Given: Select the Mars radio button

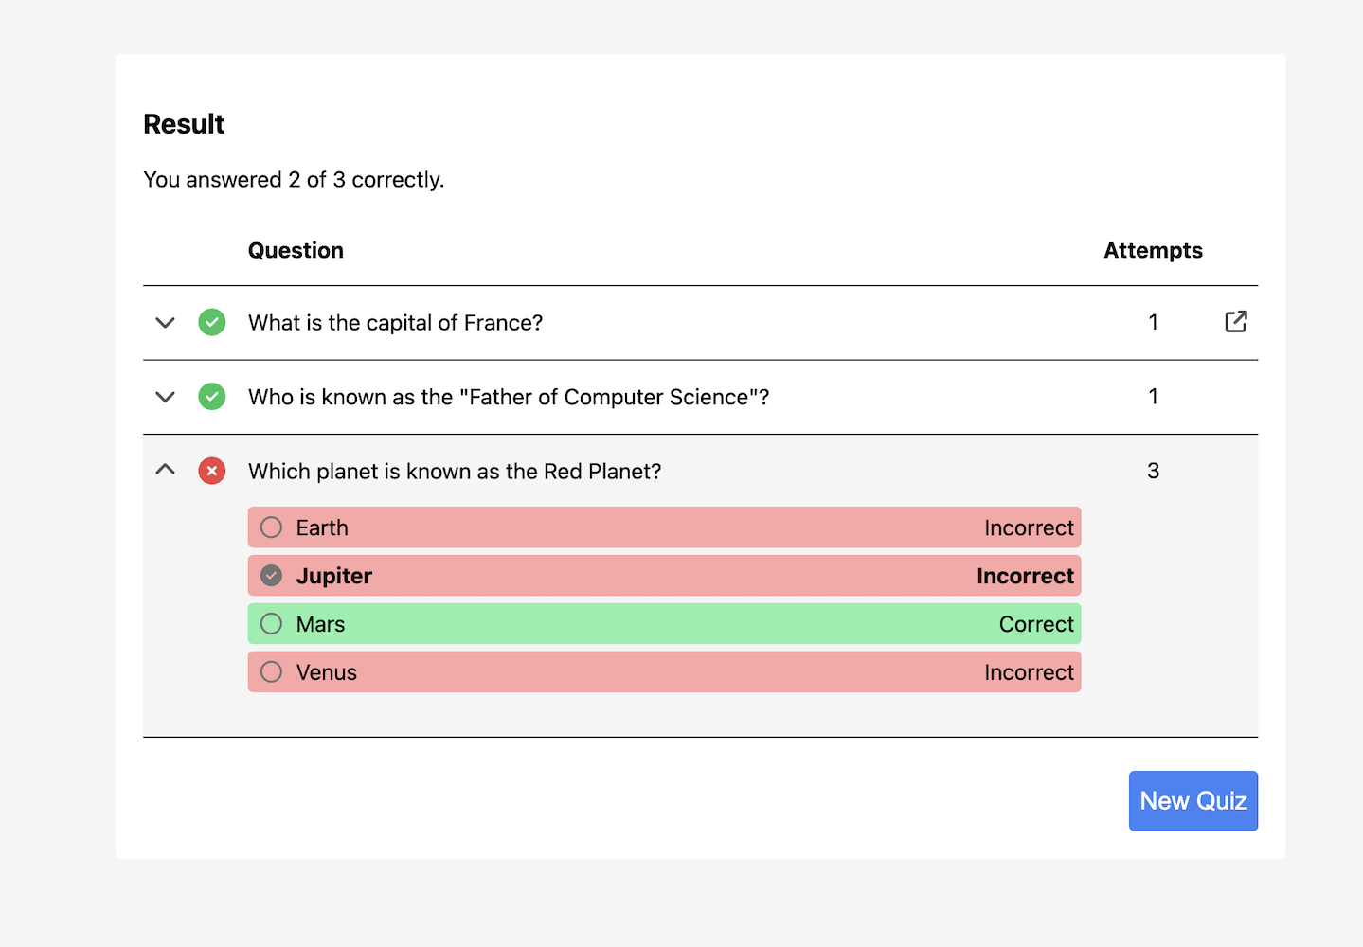Looking at the screenshot, I should [x=272, y=624].
